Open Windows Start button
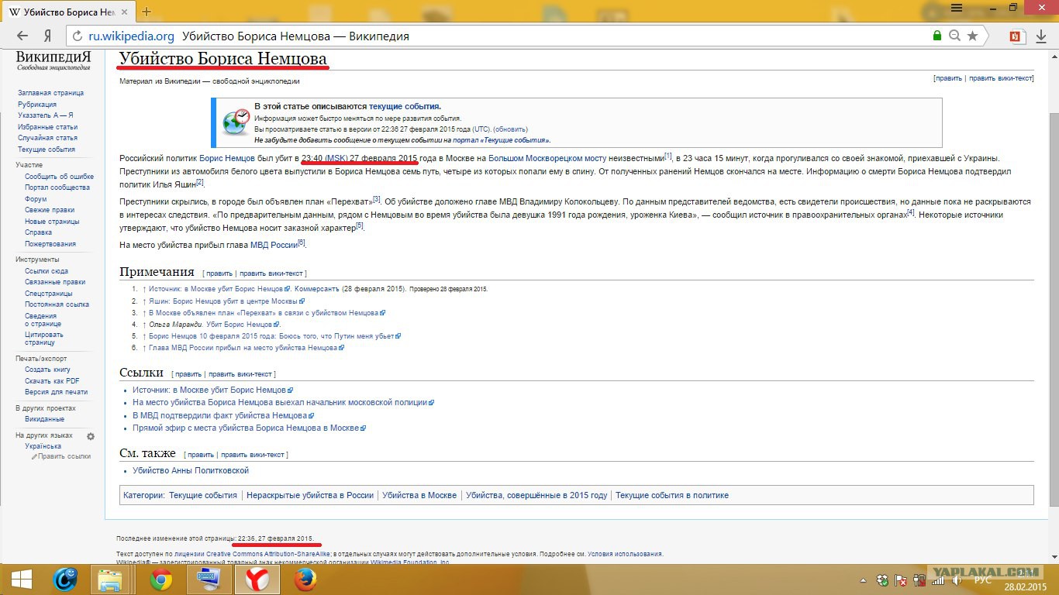1059x595 pixels. [x=21, y=579]
